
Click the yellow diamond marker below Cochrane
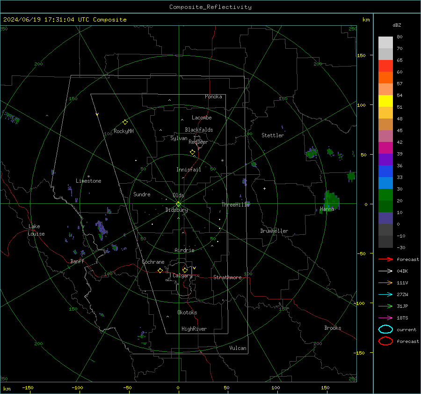tap(160, 270)
